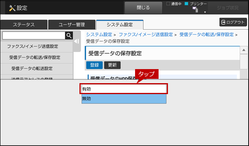Open 受信データの転送/保存設定 in sidebar

(x=36, y=57)
